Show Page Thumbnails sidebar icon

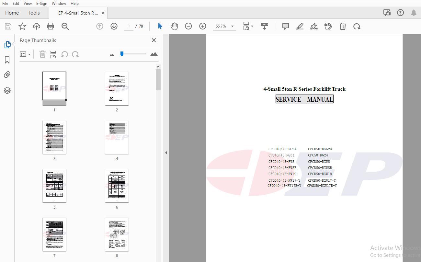coord(7,45)
